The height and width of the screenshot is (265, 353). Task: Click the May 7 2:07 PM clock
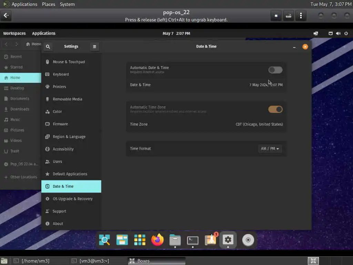coord(176,33)
